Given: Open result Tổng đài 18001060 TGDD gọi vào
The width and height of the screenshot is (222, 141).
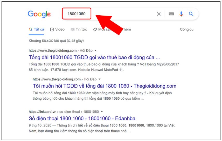Looking at the screenshot, I should [94, 57].
